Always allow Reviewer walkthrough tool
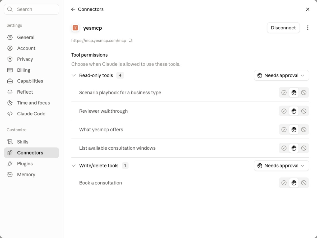The image size is (317, 238). pos(284,111)
